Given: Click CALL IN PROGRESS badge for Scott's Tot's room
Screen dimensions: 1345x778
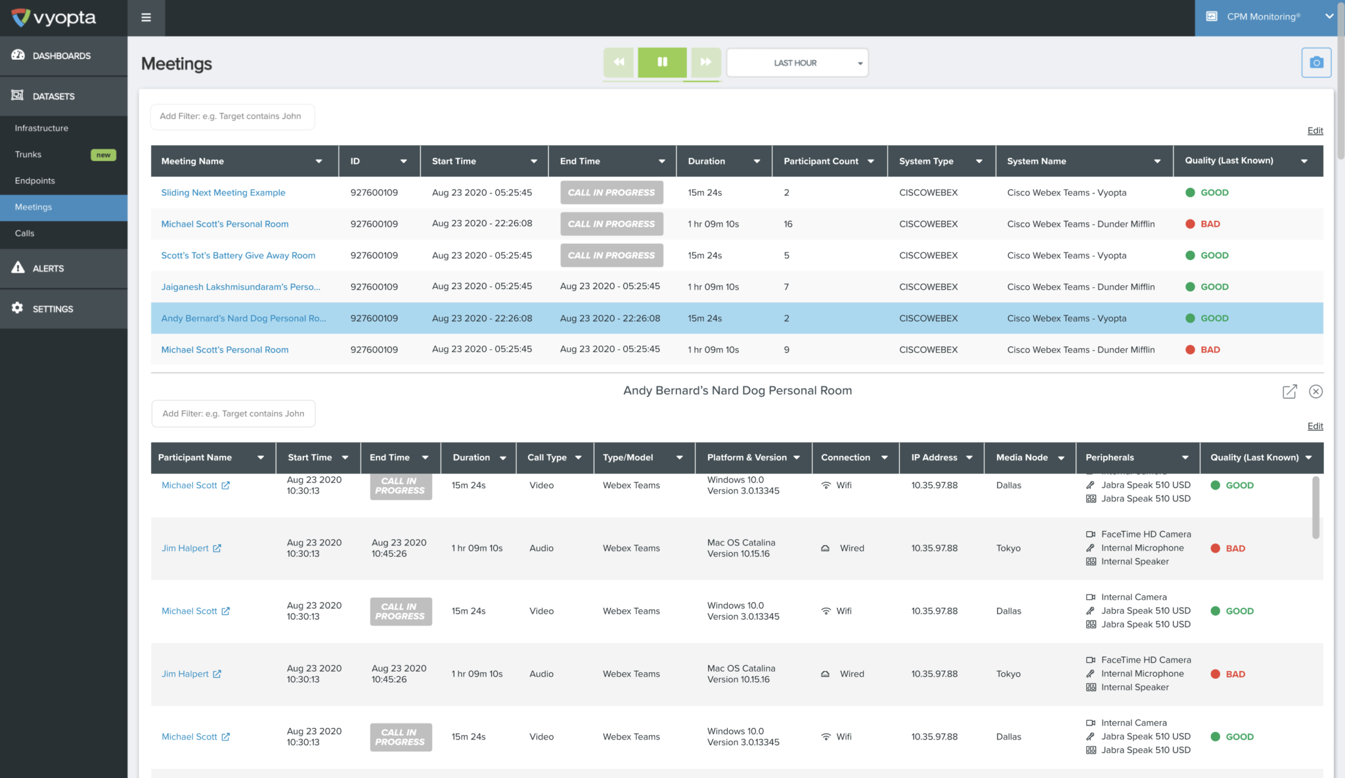Looking at the screenshot, I should tap(611, 256).
